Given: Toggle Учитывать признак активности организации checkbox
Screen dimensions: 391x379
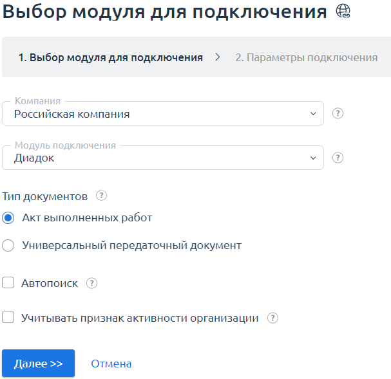Looking at the screenshot, I should 8,317.
